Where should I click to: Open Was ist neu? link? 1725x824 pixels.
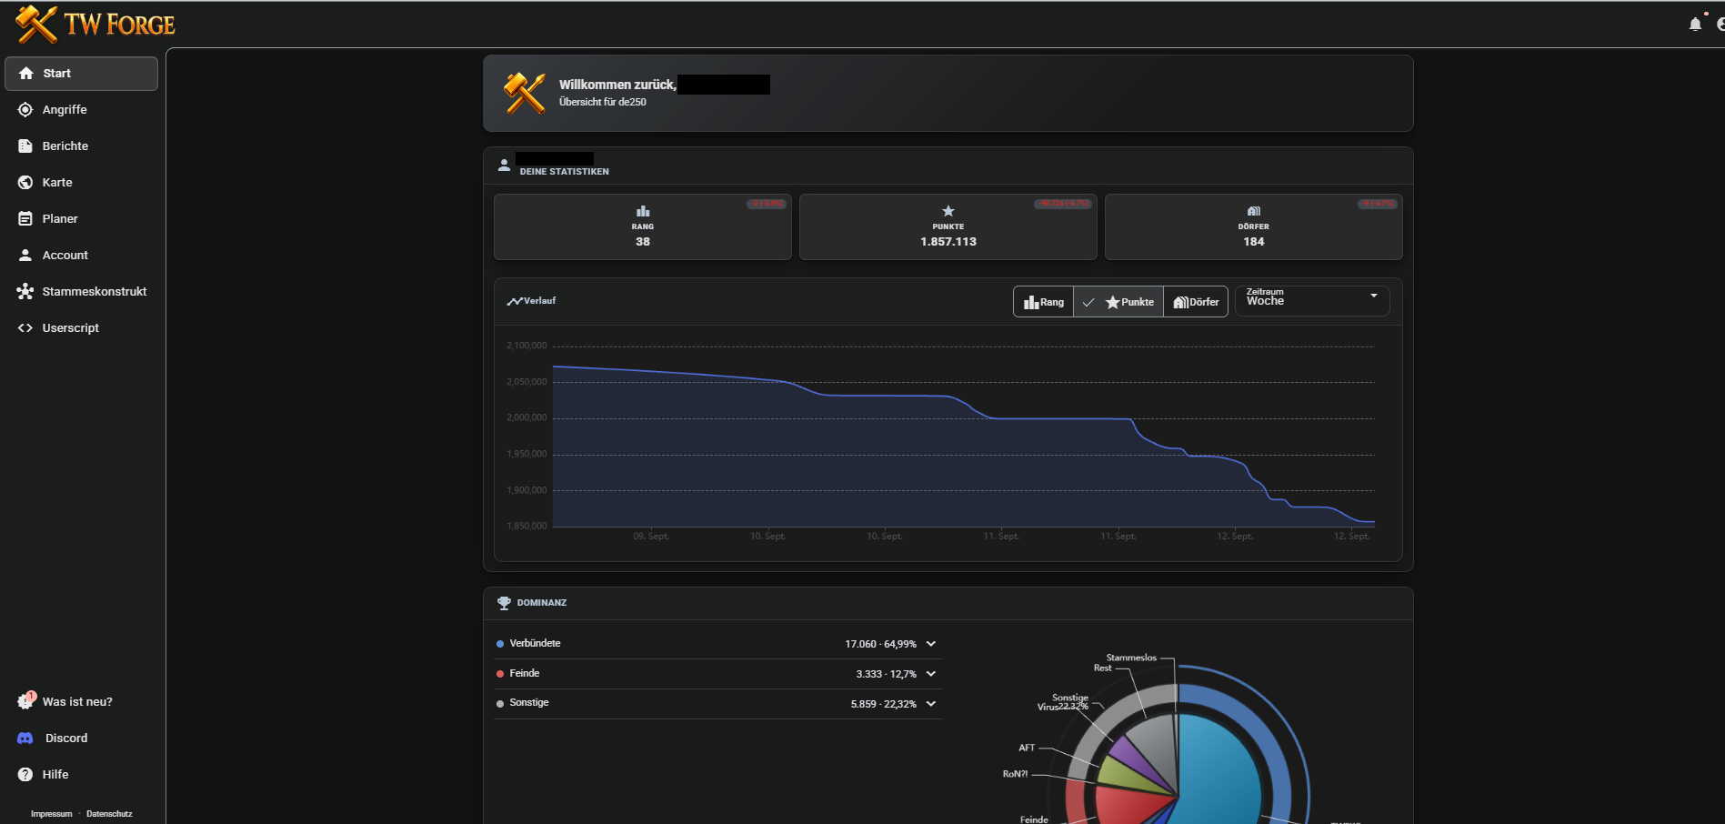[77, 702]
